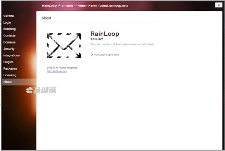Click '2015 © All Rights Reserved' text
The width and height of the screenshot is (225, 151).
click(62, 68)
